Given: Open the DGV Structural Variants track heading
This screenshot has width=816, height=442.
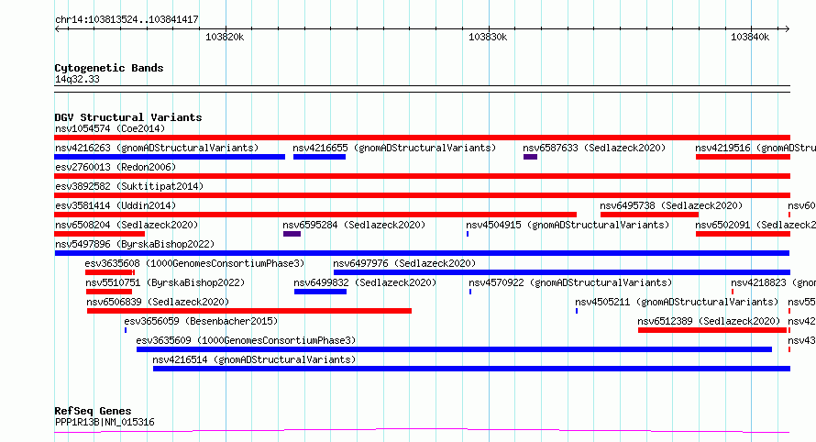Looking at the screenshot, I should pos(128,117).
